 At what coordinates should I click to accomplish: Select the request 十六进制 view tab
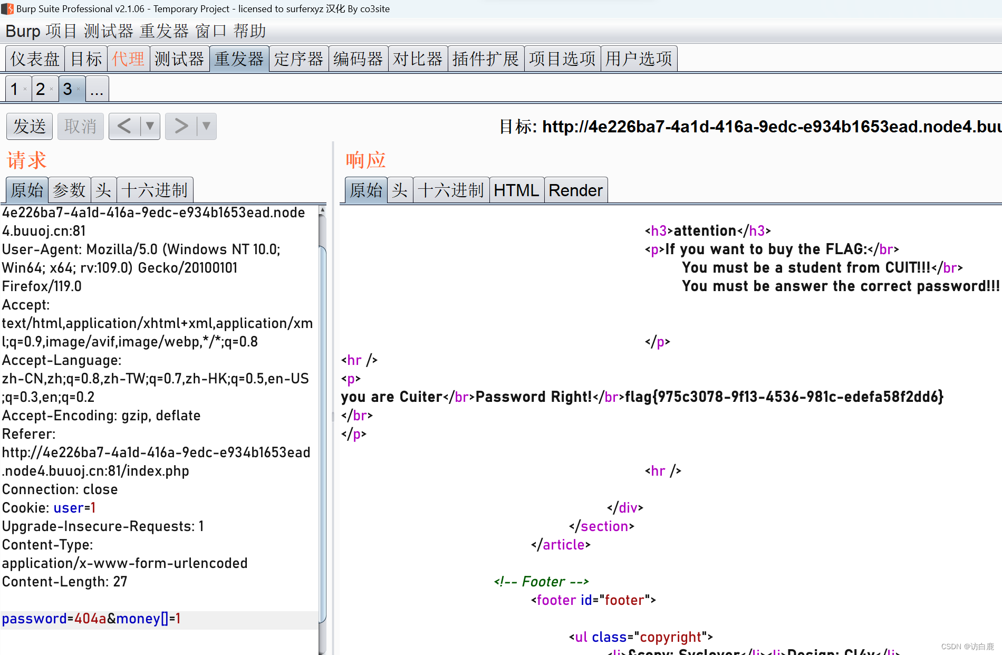click(155, 190)
